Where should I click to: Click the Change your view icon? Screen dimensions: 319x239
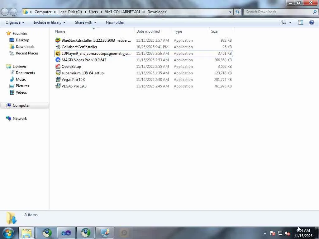(283, 22)
